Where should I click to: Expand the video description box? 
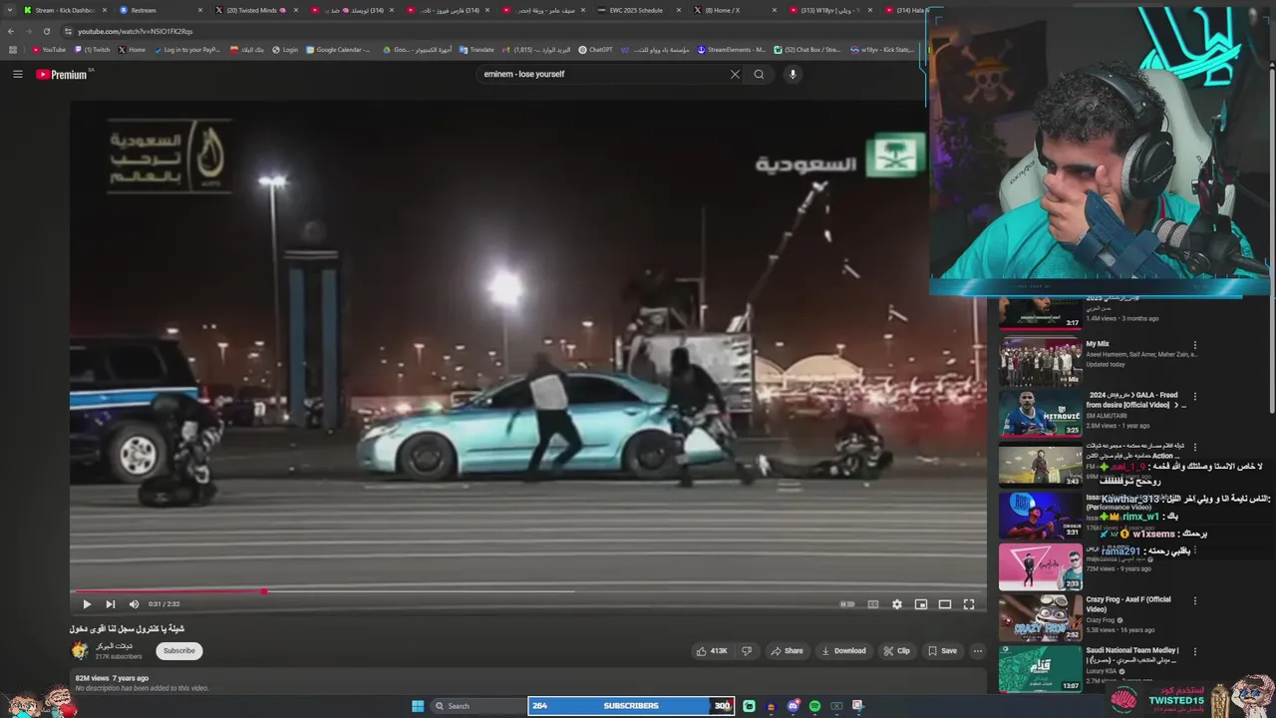[528, 683]
